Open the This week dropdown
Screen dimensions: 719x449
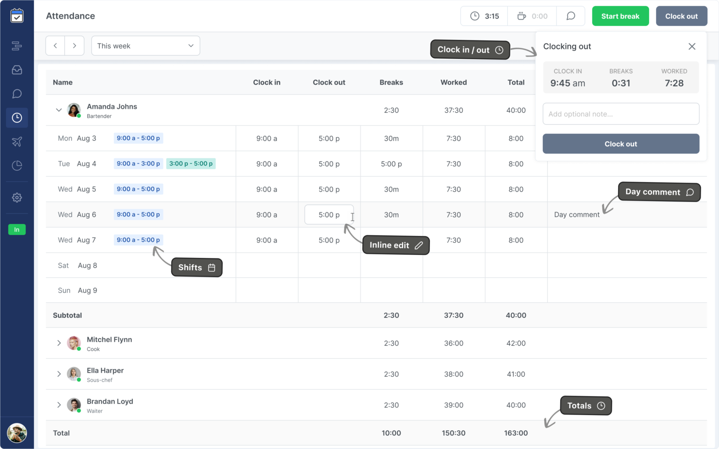(145, 45)
